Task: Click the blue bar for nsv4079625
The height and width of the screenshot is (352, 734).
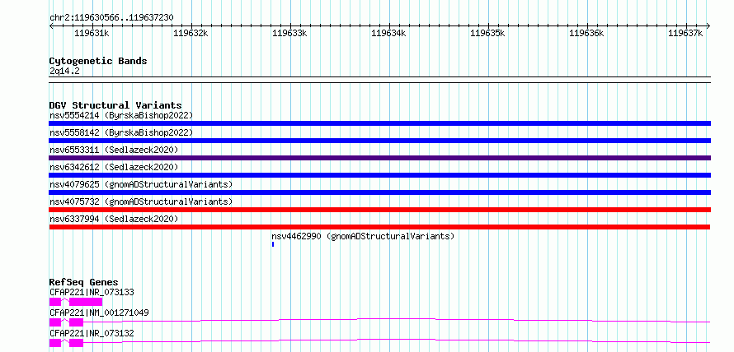Action: click(379, 192)
